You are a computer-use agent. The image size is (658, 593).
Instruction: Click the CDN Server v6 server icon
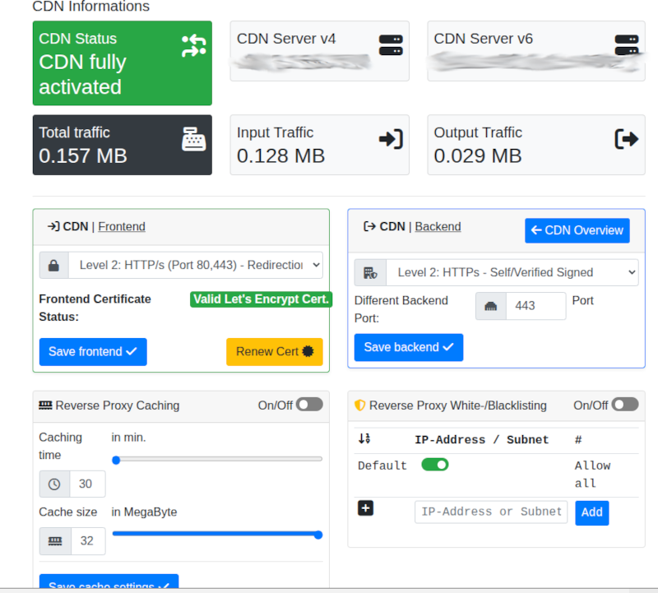point(627,45)
